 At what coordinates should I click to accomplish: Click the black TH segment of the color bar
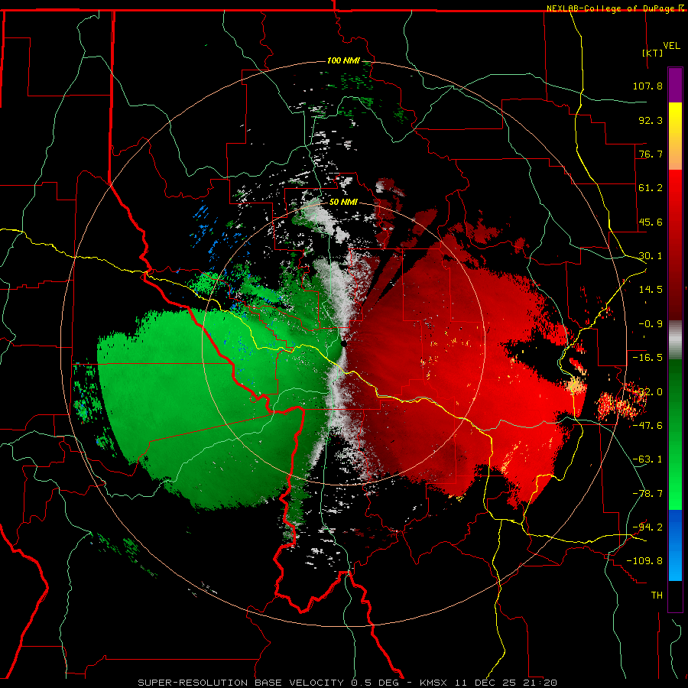675,596
